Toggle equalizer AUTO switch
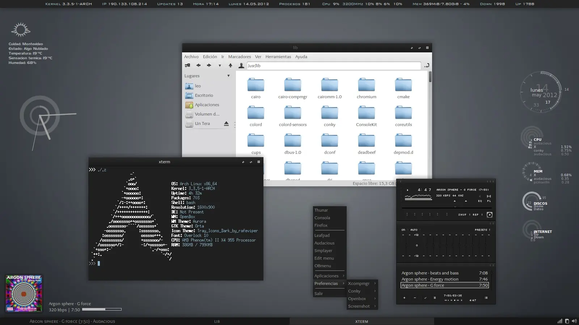Image resolution: width=579 pixels, height=325 pixels. 414,230
